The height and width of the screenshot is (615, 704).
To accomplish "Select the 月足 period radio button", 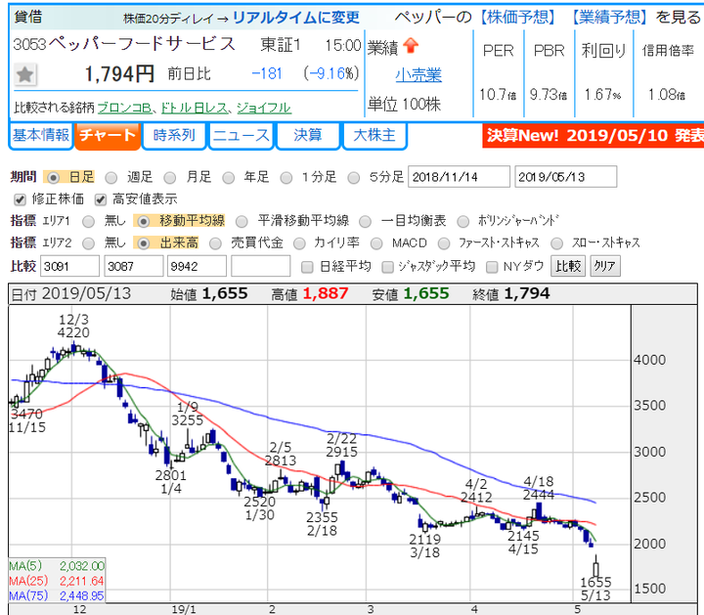I will click(170, 178).
